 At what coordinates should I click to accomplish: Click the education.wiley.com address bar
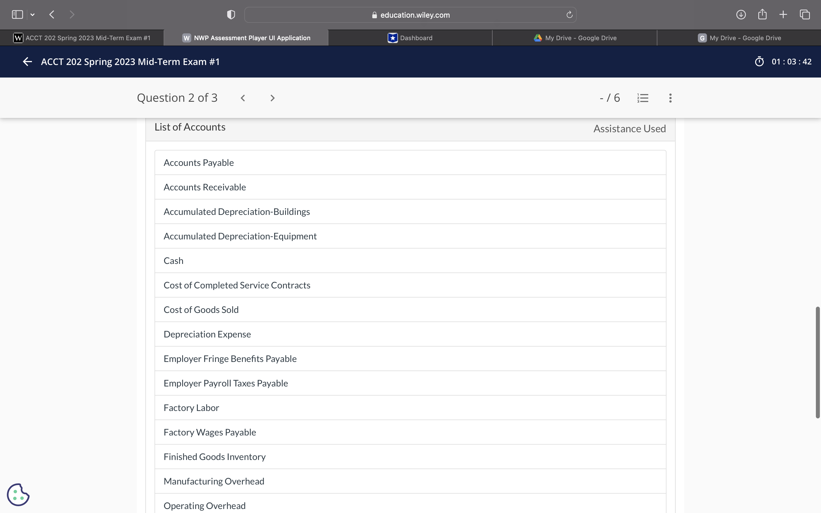[410, 15]
